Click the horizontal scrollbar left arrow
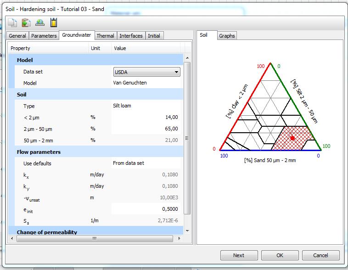Image resolution: width=348 pixels, height=270 pixels. click(x=12, y=239)
